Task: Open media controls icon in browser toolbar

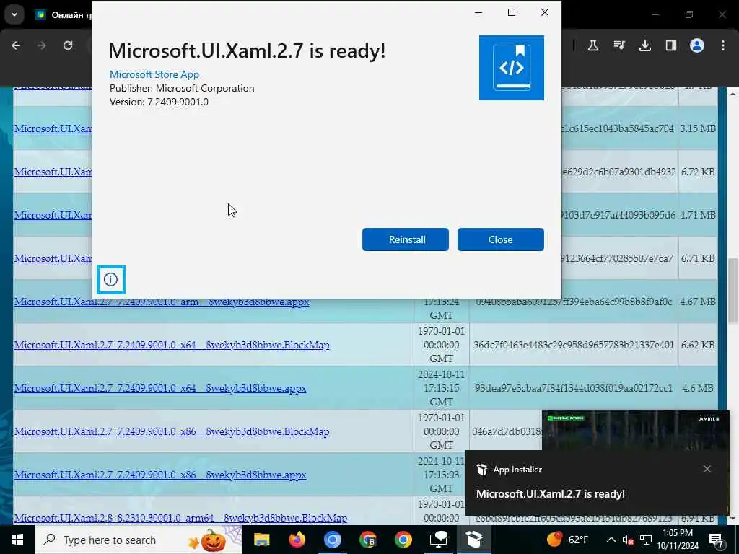Action: pyautogui.click(x=618, y=45)
